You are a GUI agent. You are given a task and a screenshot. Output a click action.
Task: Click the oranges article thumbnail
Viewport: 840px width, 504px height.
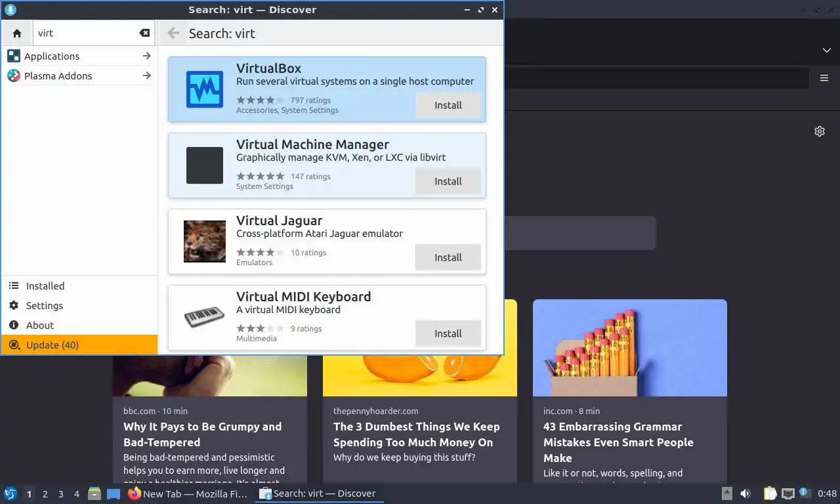coord(420,375)
